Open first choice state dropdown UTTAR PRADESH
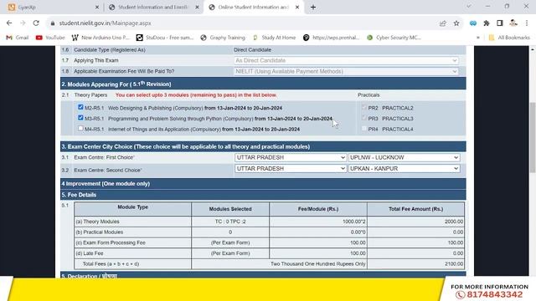536x301 pixels. [x=291, y=157]
